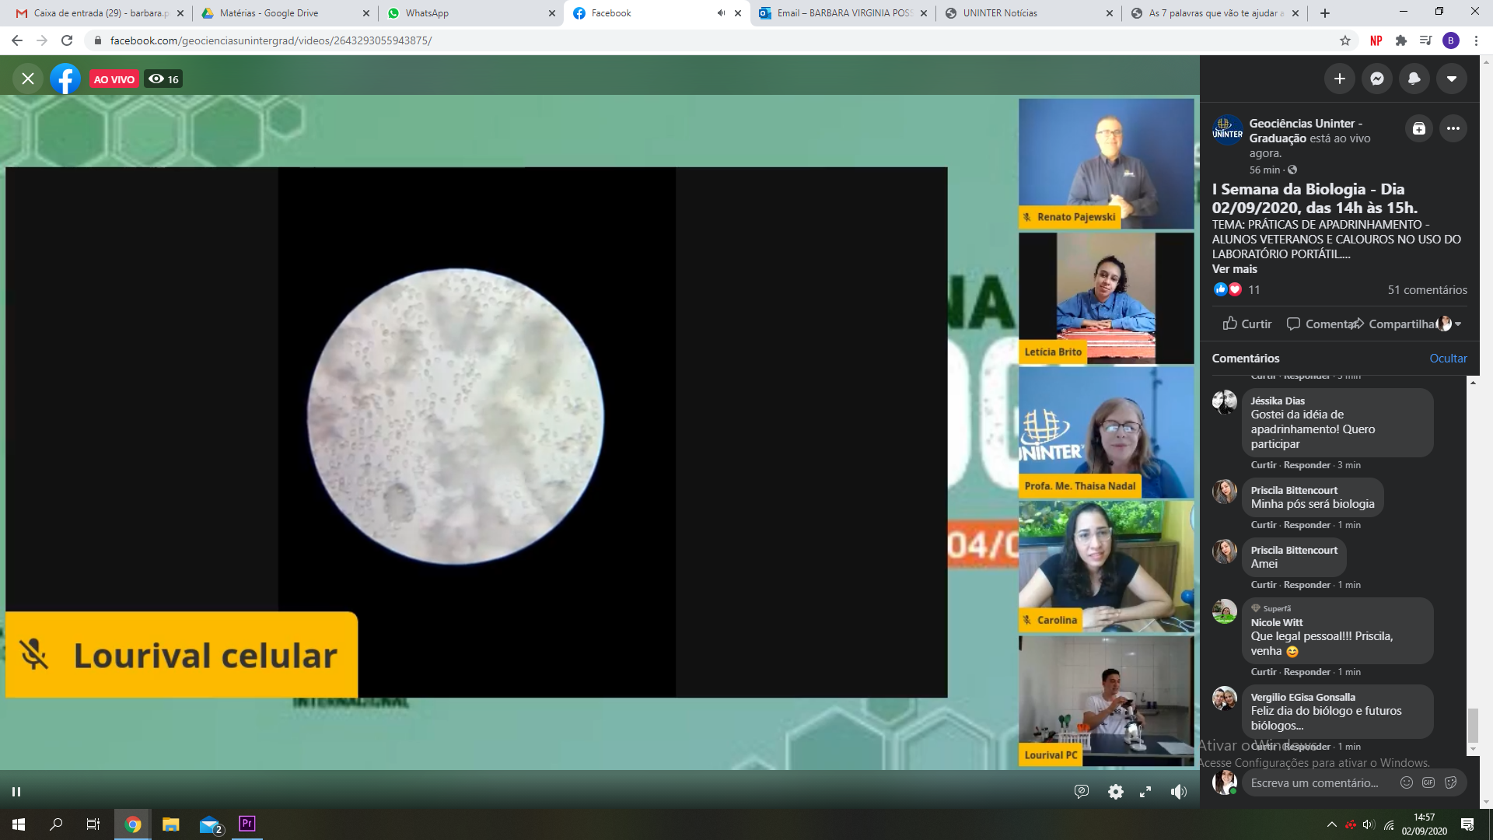Click the comment input field
The height and width of the screenshot is (840, 1493).
(1314, 783)
